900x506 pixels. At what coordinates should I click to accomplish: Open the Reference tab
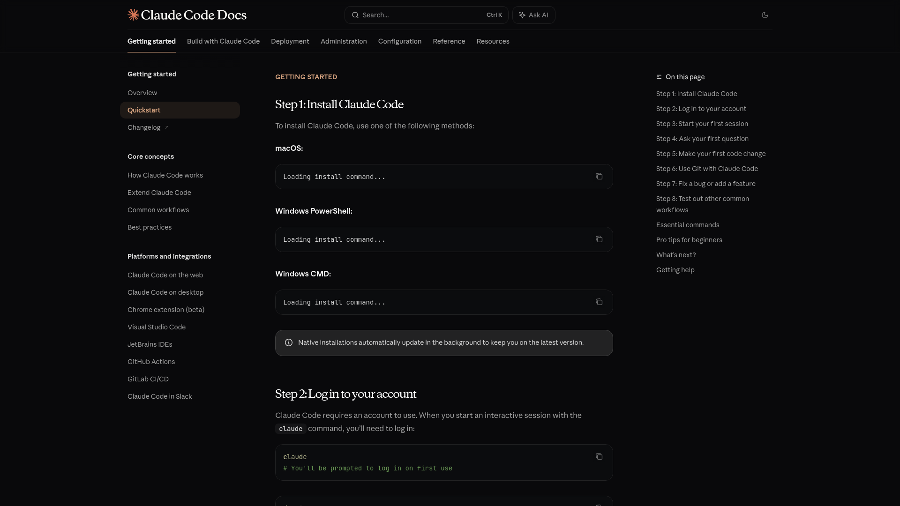[x=449, y=41]
